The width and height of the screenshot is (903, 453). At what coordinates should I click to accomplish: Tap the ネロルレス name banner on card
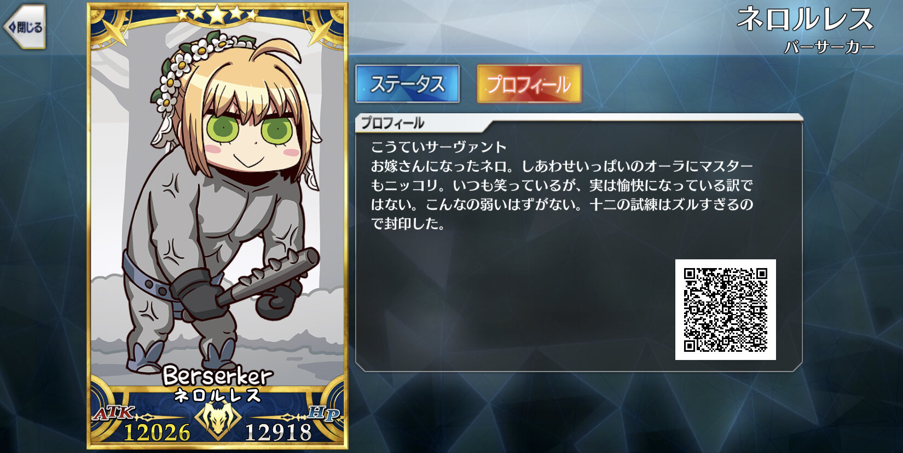217,395
